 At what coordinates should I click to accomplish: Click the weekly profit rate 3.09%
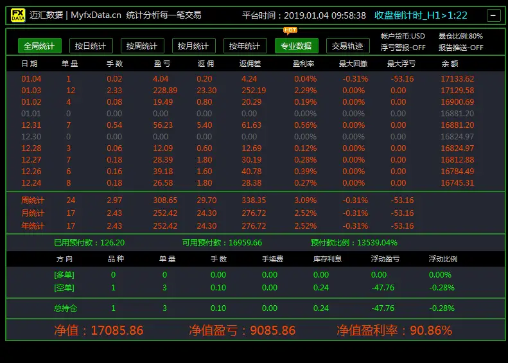pos(305,200)
